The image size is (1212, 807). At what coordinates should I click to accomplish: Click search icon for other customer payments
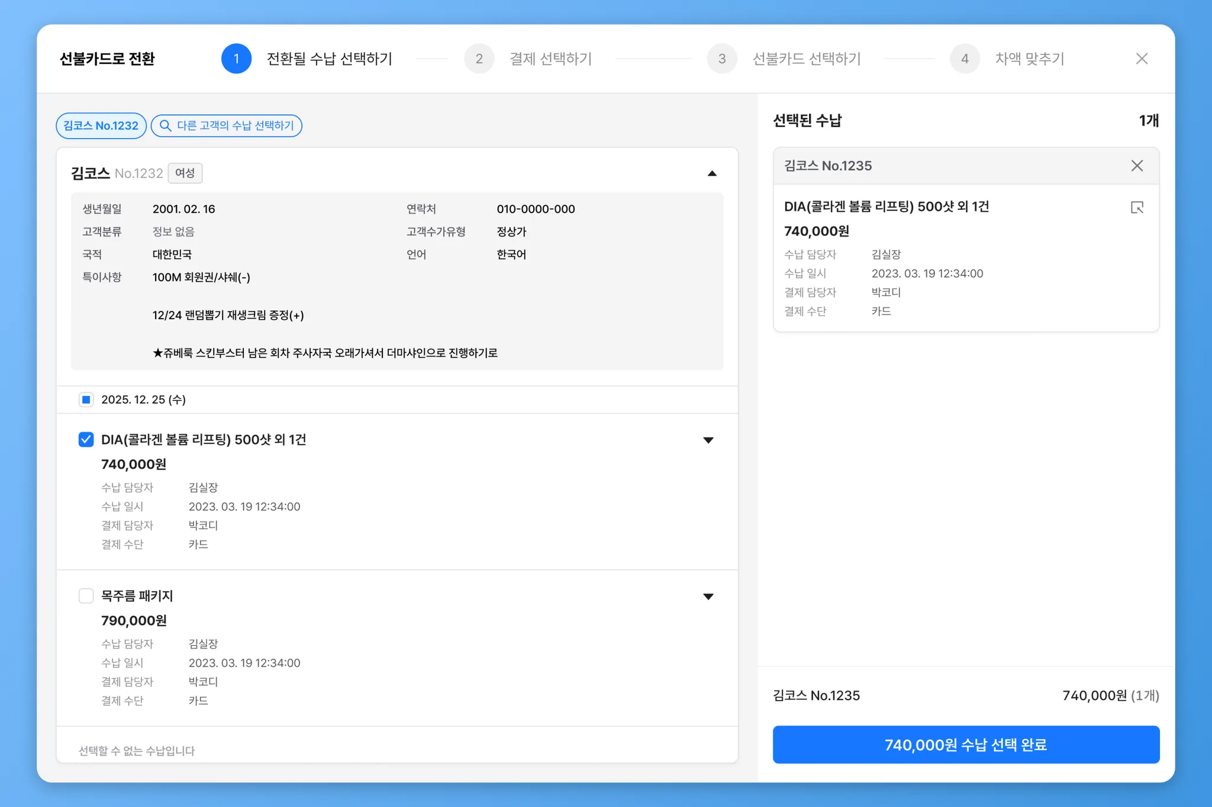(x=166, y=126)
